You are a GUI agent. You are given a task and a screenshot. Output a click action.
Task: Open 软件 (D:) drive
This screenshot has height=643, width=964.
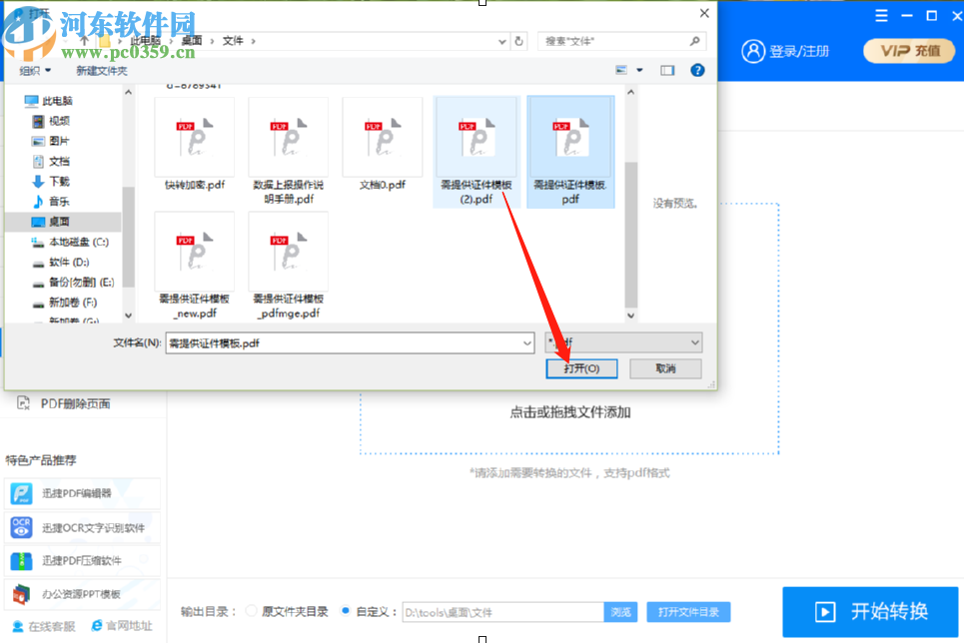(x=62, y=262)
